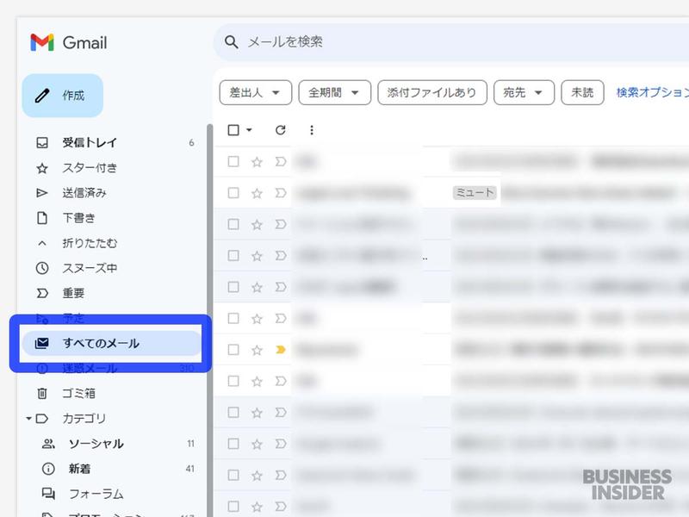This screenshot has height=517, width=689.
Task: Open the 全期間 date filter dropdown
Action: [334, 93]
